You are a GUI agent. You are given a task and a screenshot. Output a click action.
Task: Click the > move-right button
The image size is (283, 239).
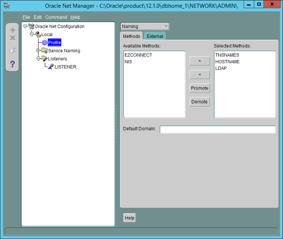[200, 61]
